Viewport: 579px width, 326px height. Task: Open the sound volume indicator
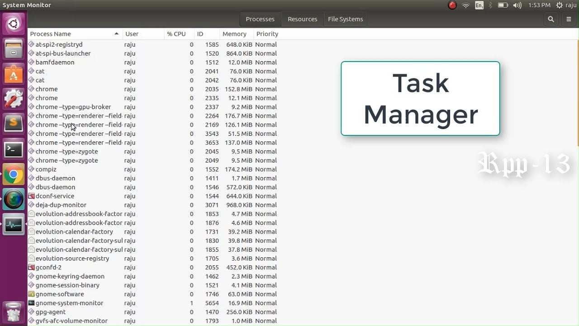(x=517, y=5)
